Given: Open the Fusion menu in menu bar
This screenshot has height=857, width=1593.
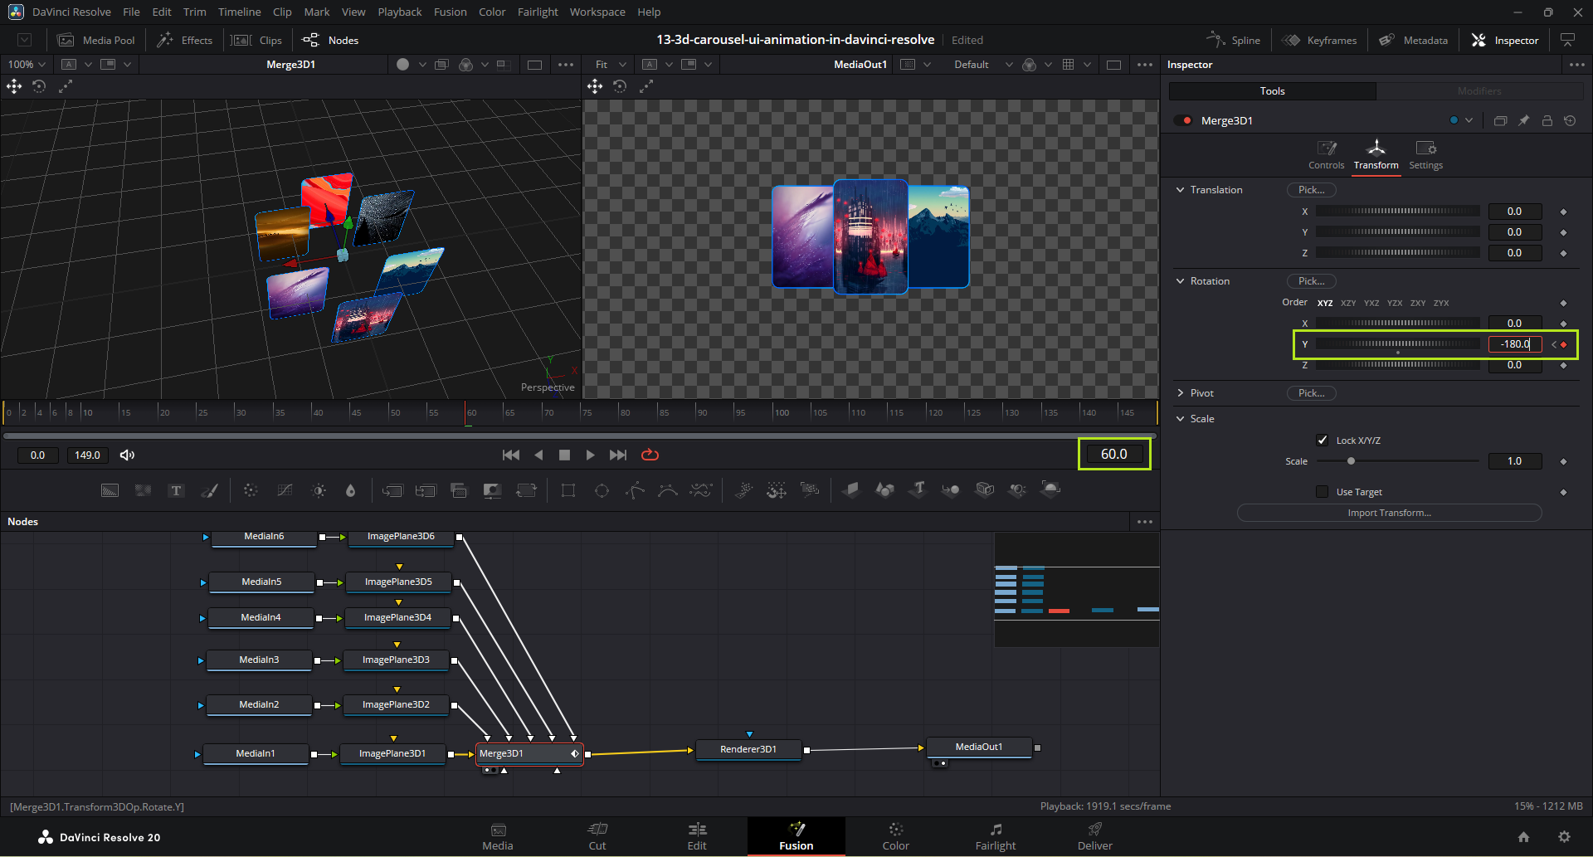Looking at the screenshot, I should coord(450,12).
